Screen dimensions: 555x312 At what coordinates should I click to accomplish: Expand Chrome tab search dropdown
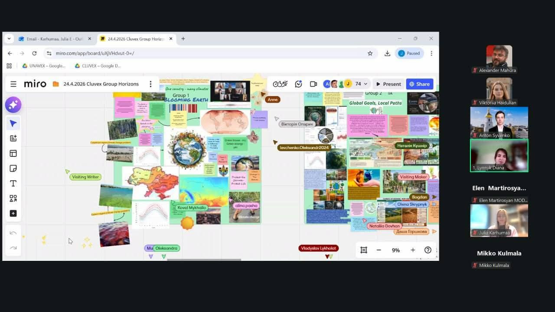click(9, 39)
